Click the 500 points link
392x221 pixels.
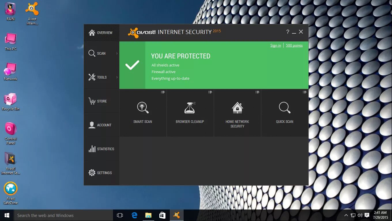294,45
